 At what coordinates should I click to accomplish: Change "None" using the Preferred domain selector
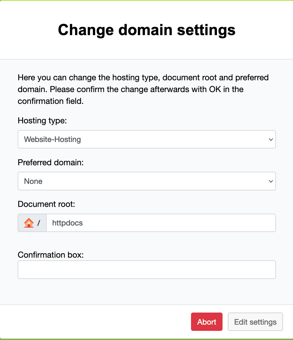click(146, 181)
